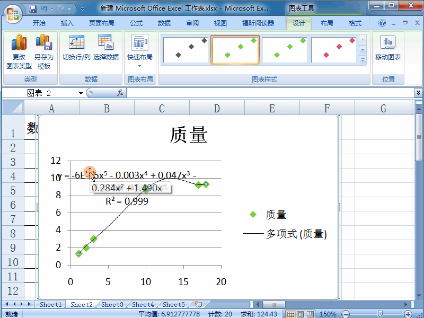
Task: Open the 视图 tab
Action: point(220,23)
